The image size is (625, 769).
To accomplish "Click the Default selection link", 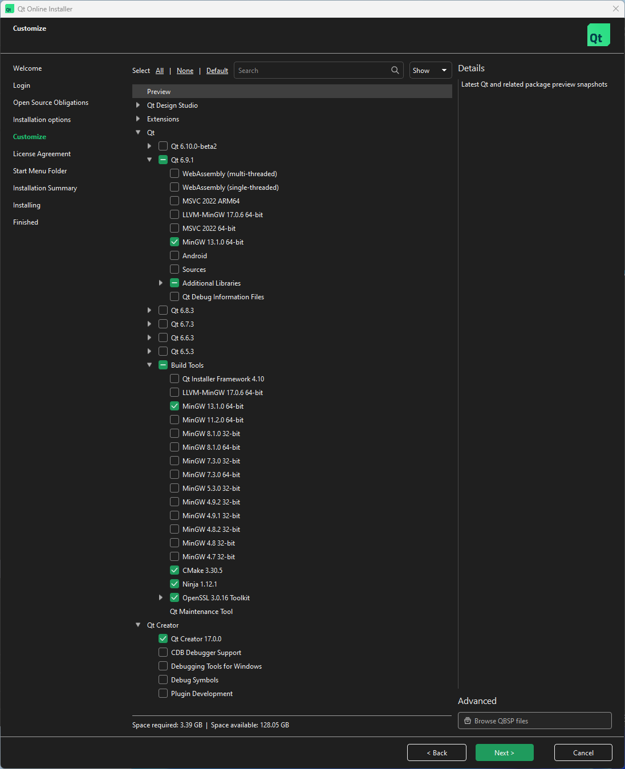I will click(x=217, y=71).
